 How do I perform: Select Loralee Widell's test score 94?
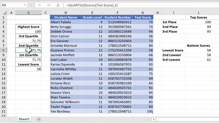[143, 79]
